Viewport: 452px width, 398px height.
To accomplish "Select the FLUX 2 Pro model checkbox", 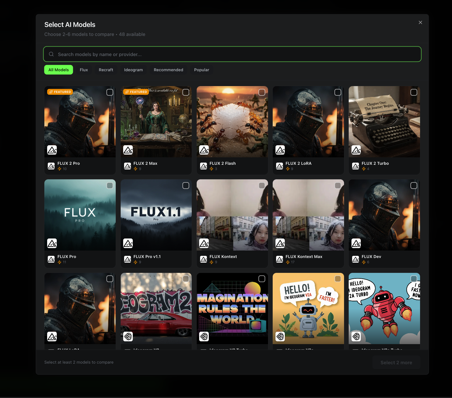I will 110,92.
